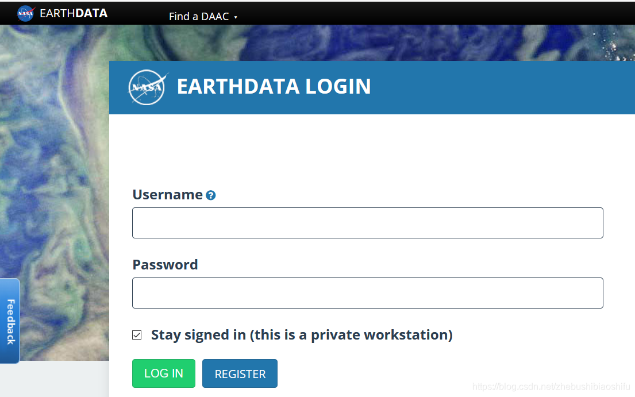Expand the arrow beside Find a DAAC
Viewport: 635px width, 397px height.
pyautogui.click(x=236, y=17)
